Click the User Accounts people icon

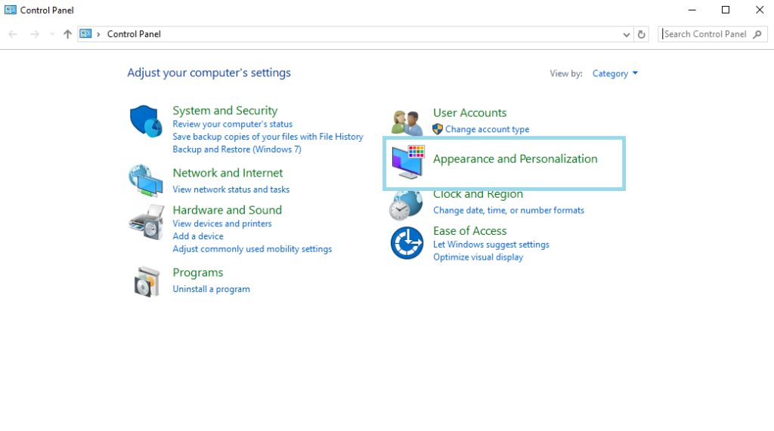407,122
